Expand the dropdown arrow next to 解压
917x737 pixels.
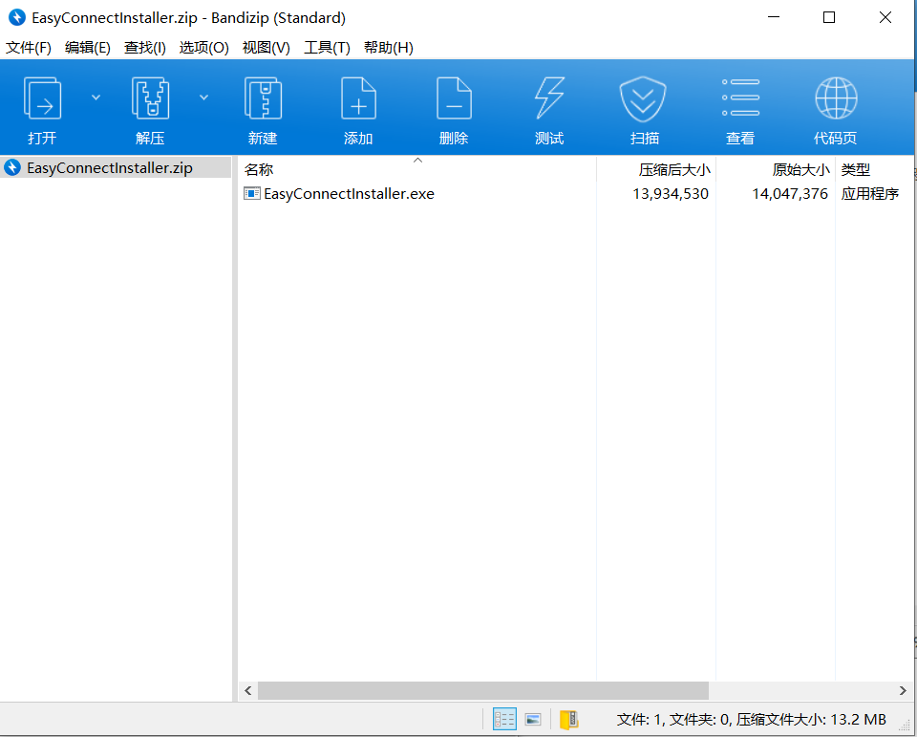(203, 97)
